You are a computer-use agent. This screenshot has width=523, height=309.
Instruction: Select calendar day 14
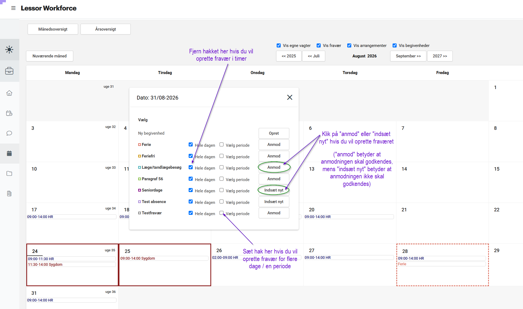tap(442, 182)
